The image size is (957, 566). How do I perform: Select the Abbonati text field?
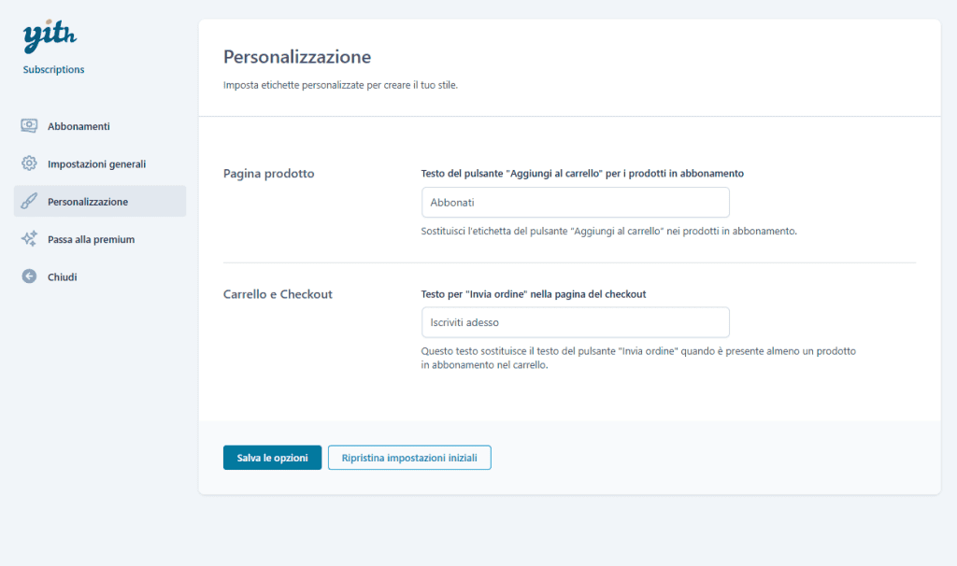coord(575,202)
